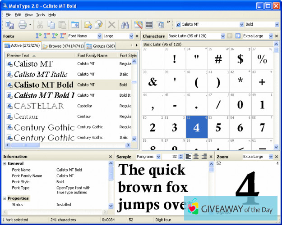Right-align the sample text
Viewport: 282px width, 225px height.
tap(204, 157)
